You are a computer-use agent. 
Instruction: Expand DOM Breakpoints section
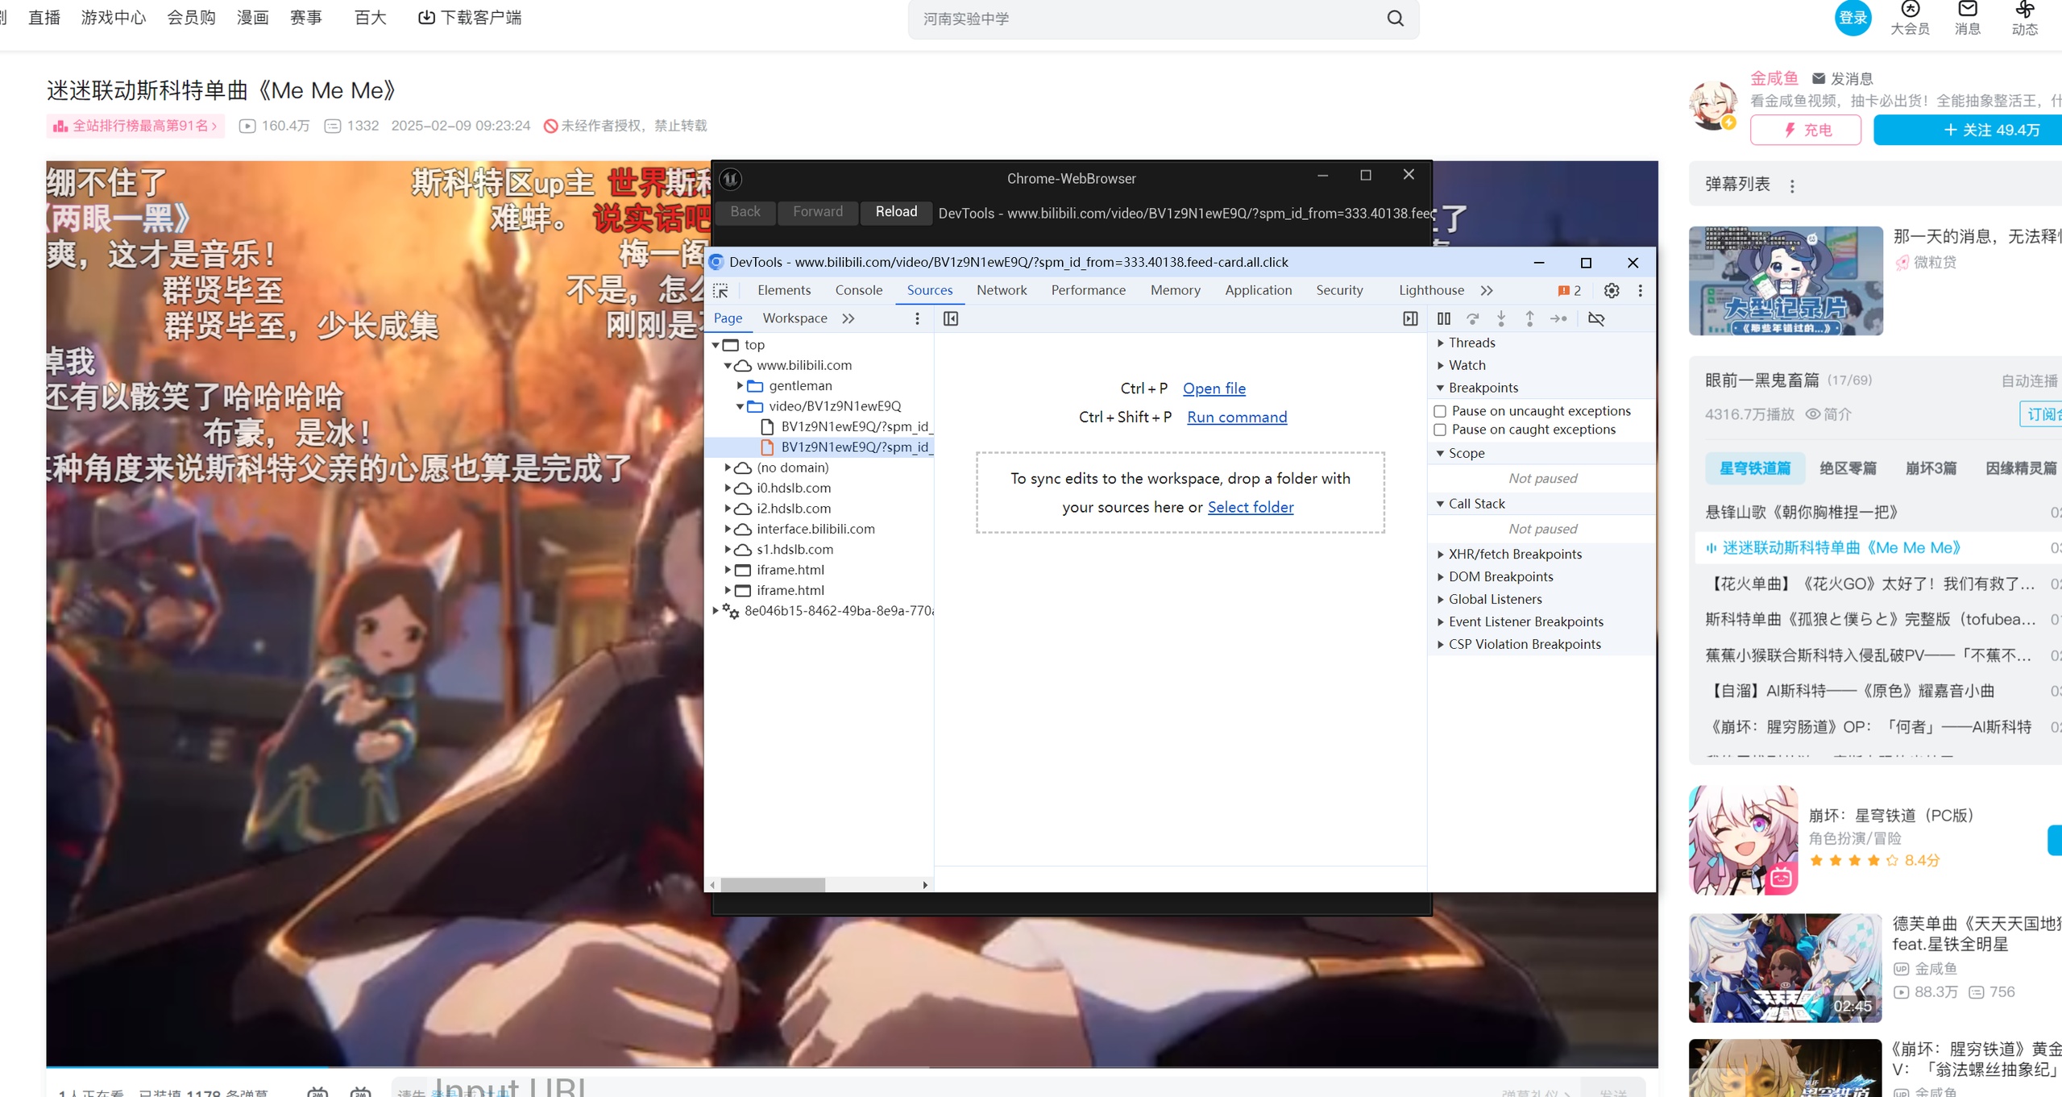click(x=1500, y=576)
